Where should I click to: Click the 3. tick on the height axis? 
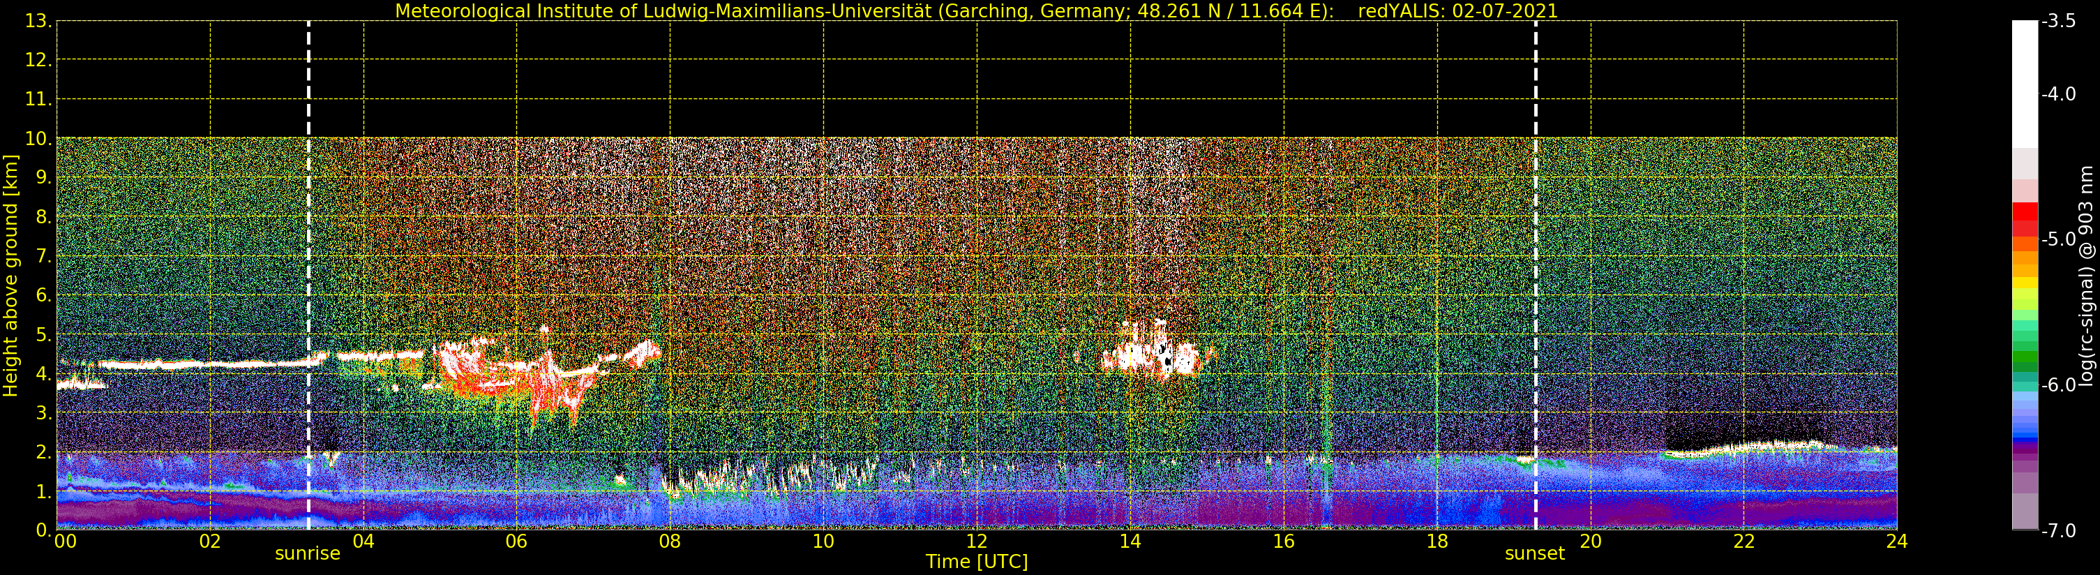coord(43,412)
